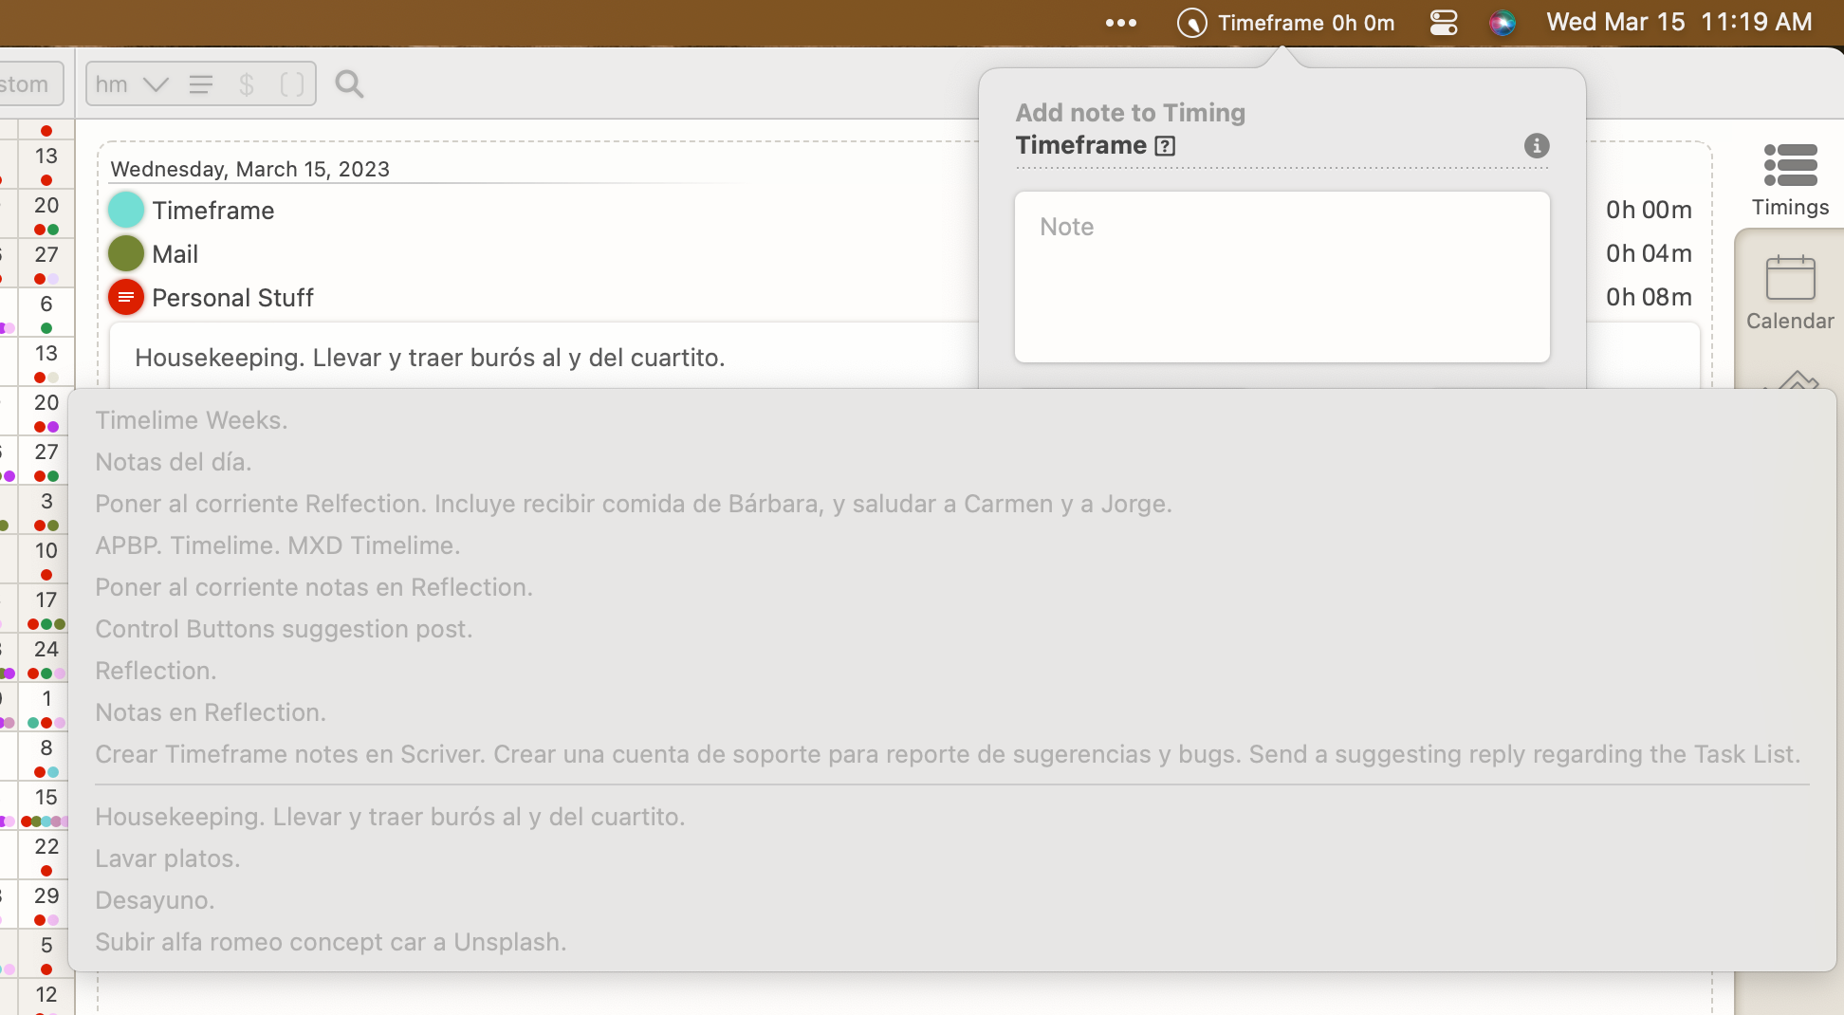Toggle the notes lines display option

point(201,85)
